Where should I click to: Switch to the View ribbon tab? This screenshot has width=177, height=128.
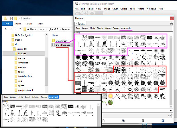40,24
